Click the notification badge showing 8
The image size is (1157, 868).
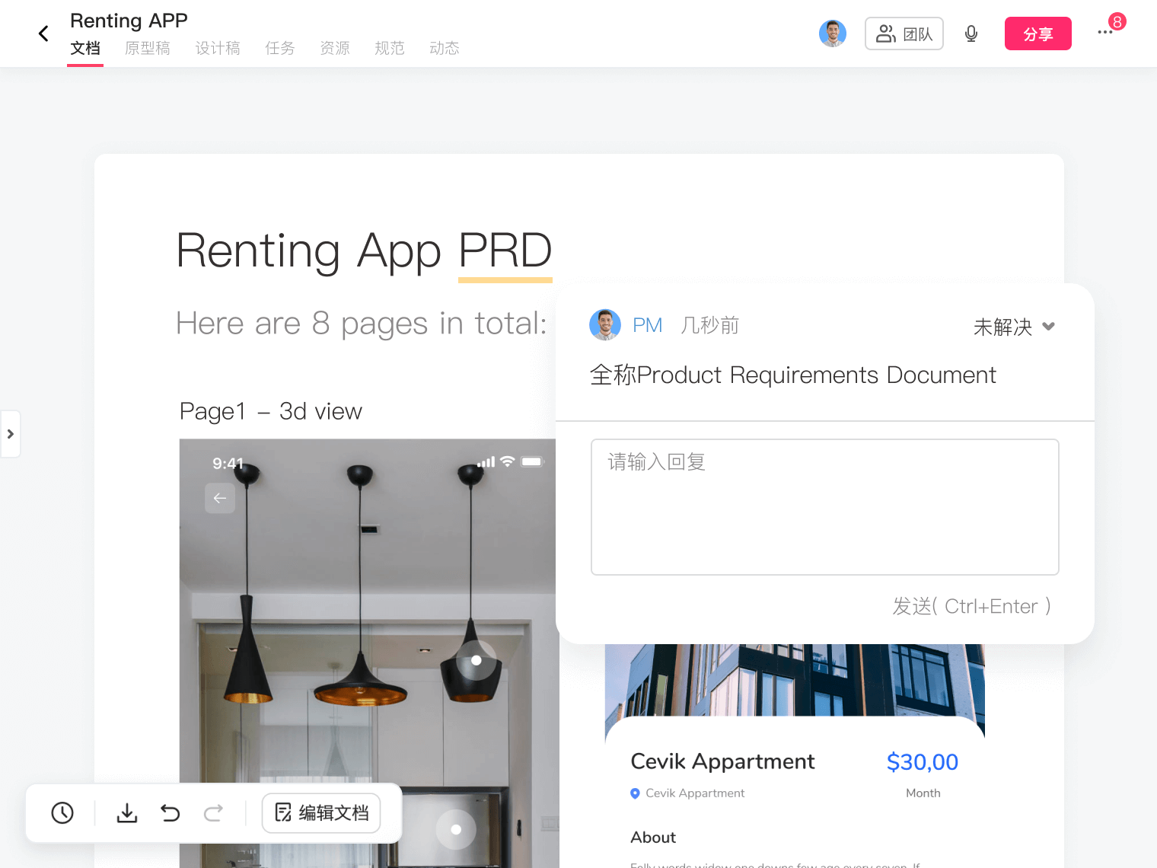point(1117,21)
